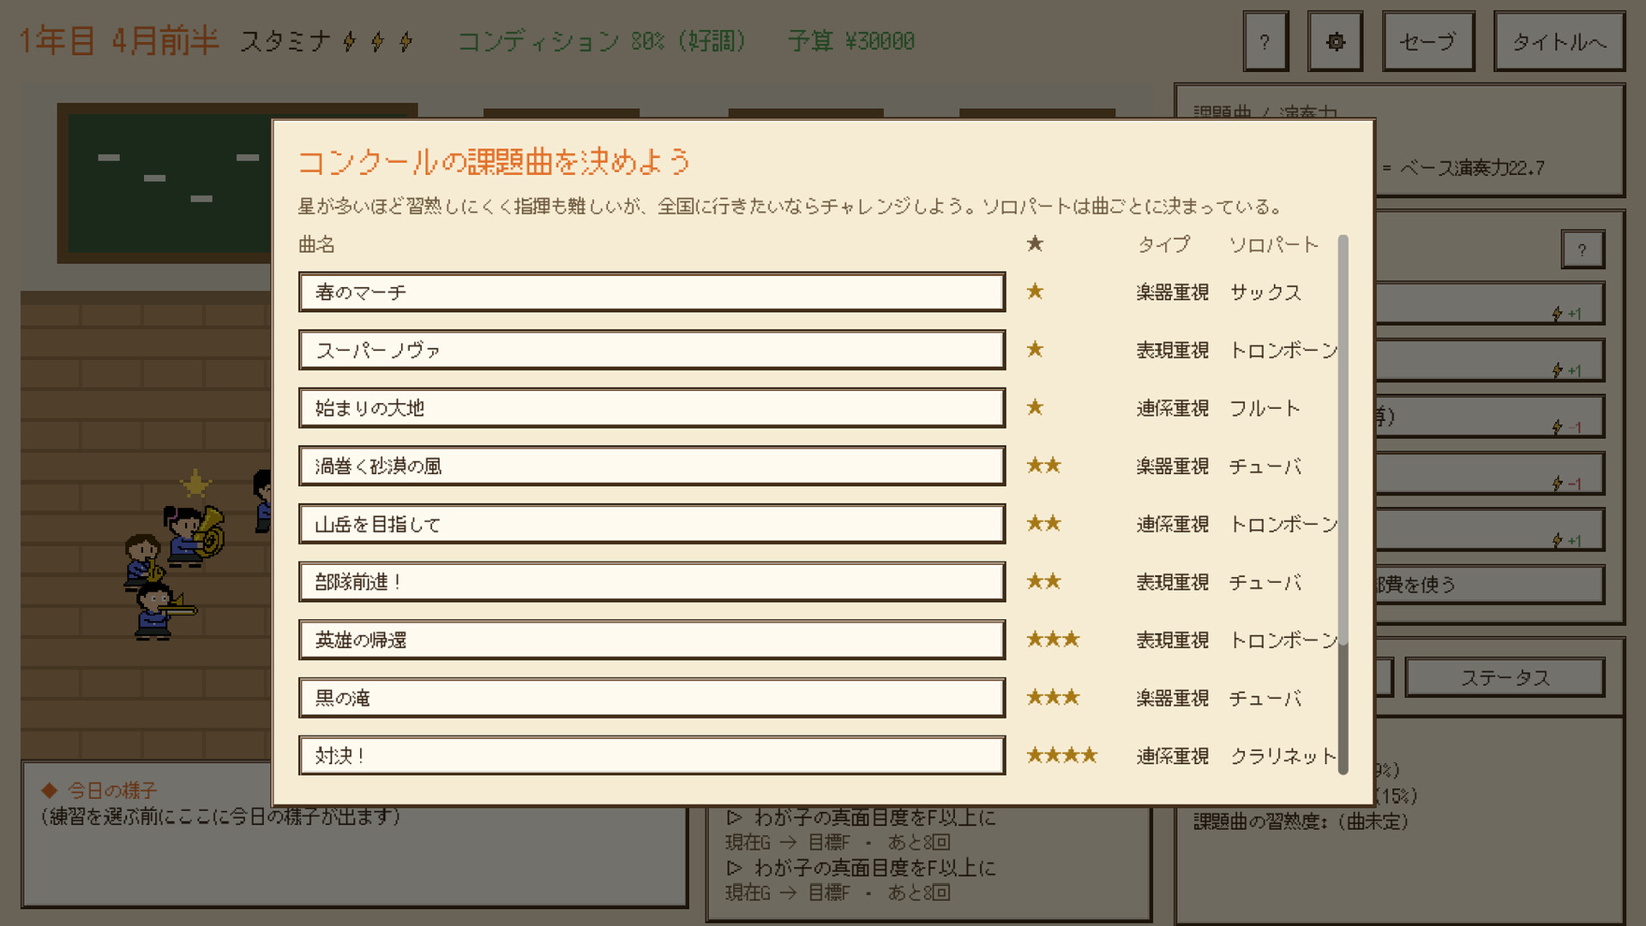
Task: Choose the song 部隊前進！
Action: [652, 582]
